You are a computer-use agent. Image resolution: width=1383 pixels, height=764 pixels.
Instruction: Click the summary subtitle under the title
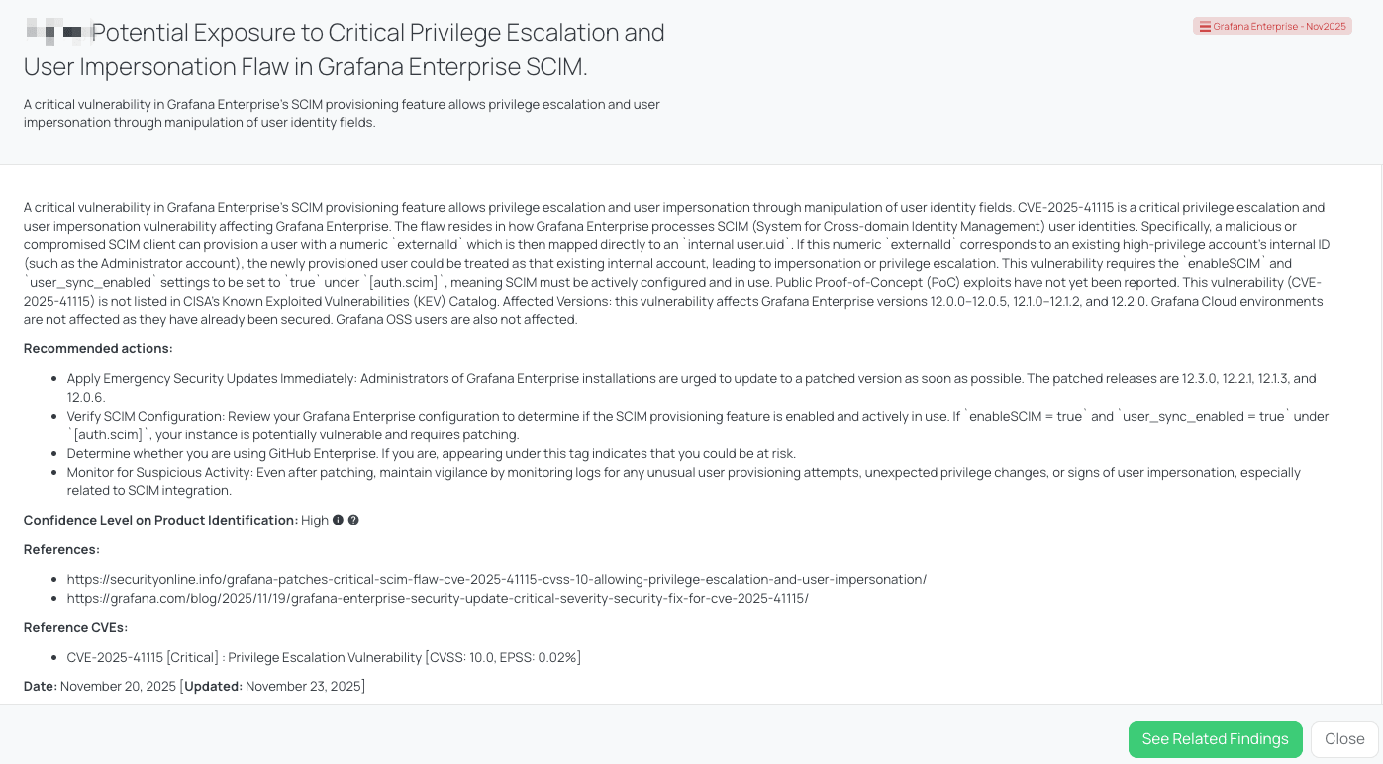click(342, 113)
